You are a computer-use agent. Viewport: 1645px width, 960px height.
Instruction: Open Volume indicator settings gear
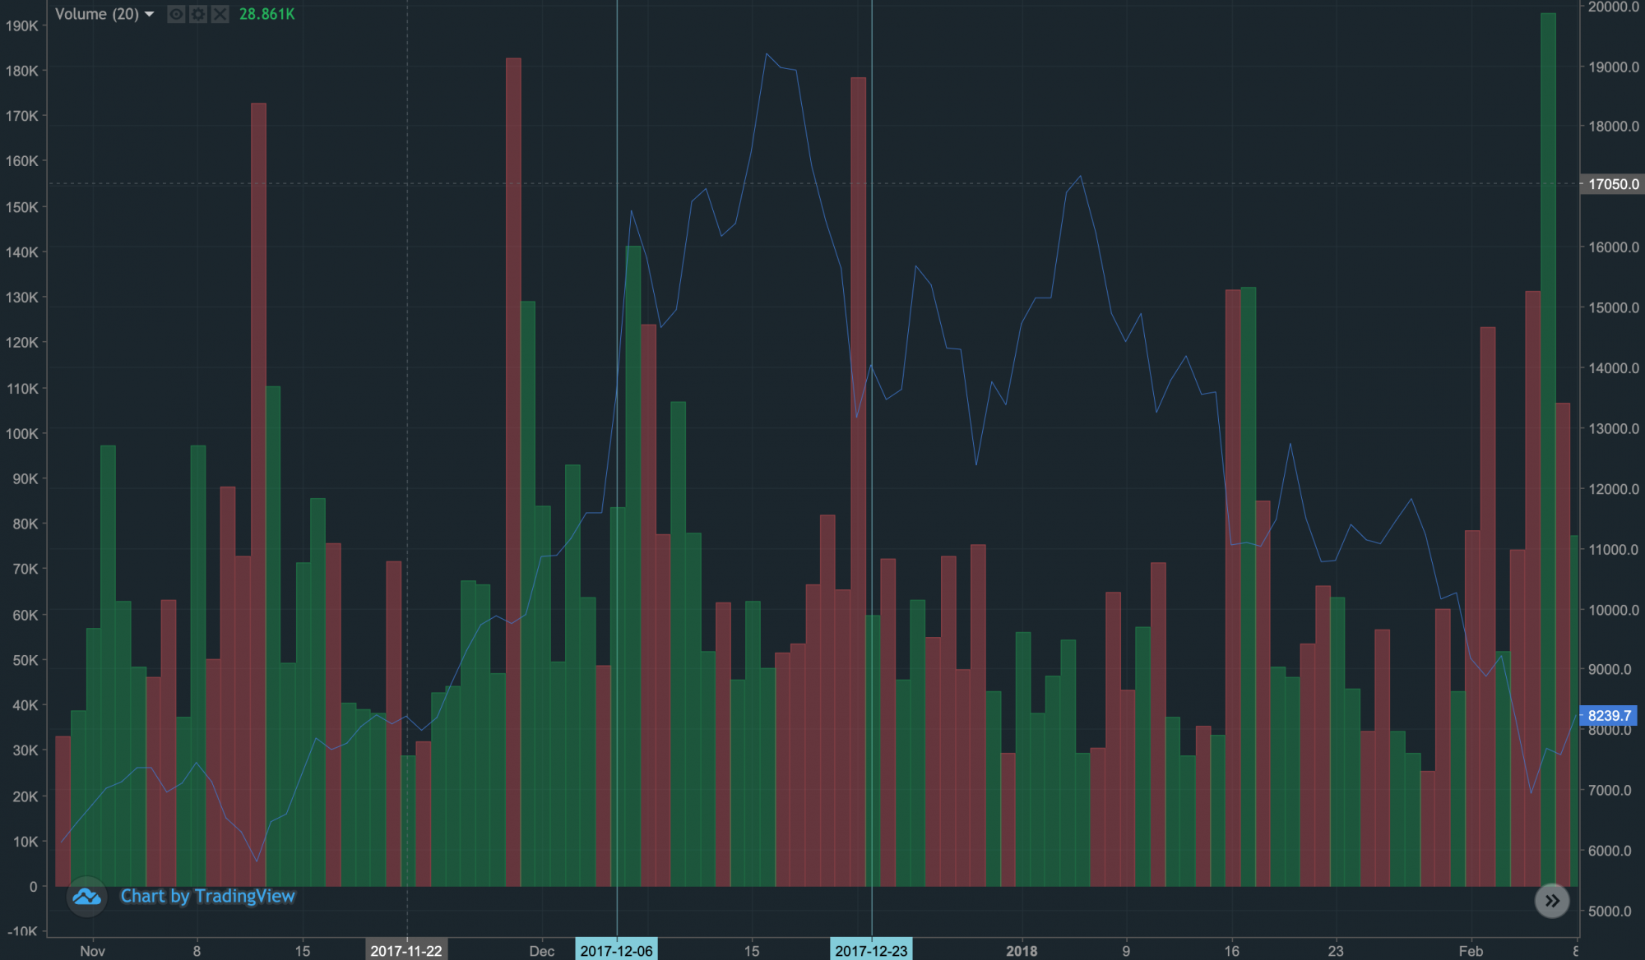[198, 14]
